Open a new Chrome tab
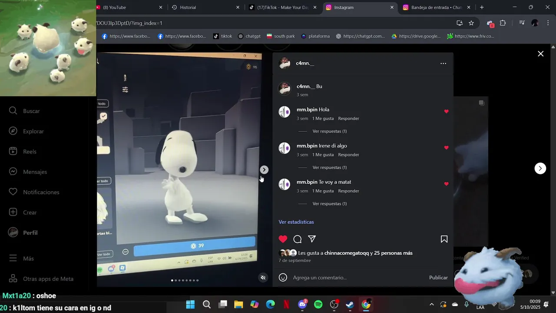This screenshot has height=313, width=556. [482, 7]
